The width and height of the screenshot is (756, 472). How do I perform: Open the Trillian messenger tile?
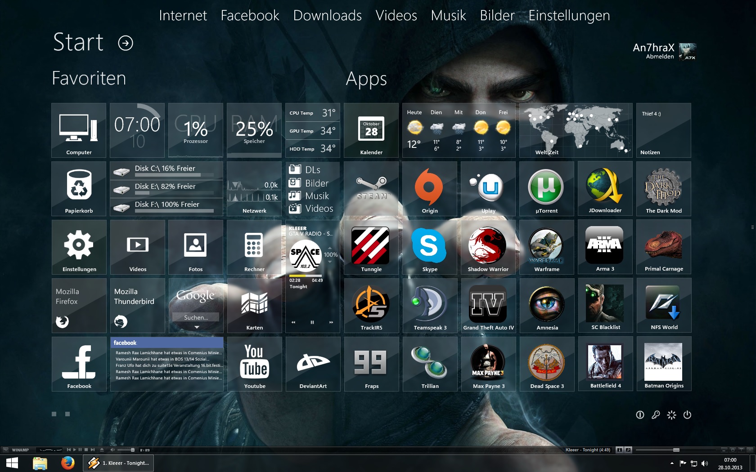430,364
